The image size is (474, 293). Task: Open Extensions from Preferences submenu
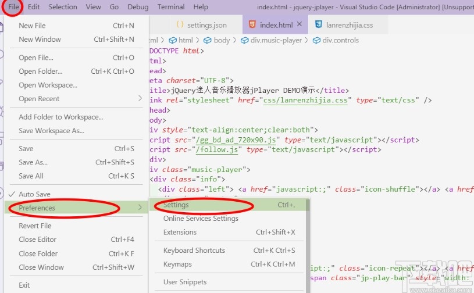(229, 233)
